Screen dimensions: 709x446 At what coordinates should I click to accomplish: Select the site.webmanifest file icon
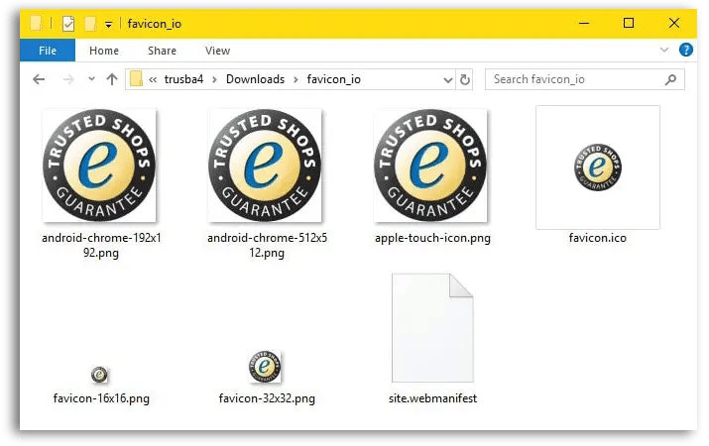point(432,328)
